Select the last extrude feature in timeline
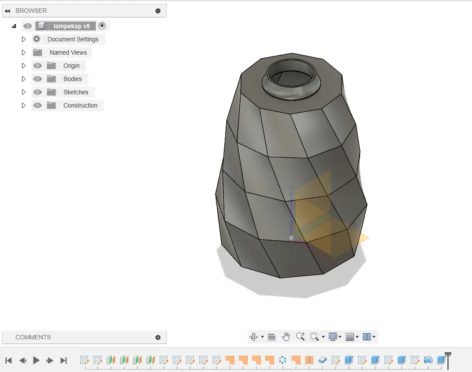This screenshot has height=372, width=472. tap(441, 360)
